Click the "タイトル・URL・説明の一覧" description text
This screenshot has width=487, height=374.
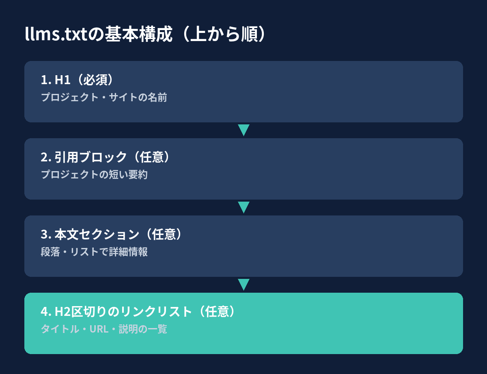[104, 329]
